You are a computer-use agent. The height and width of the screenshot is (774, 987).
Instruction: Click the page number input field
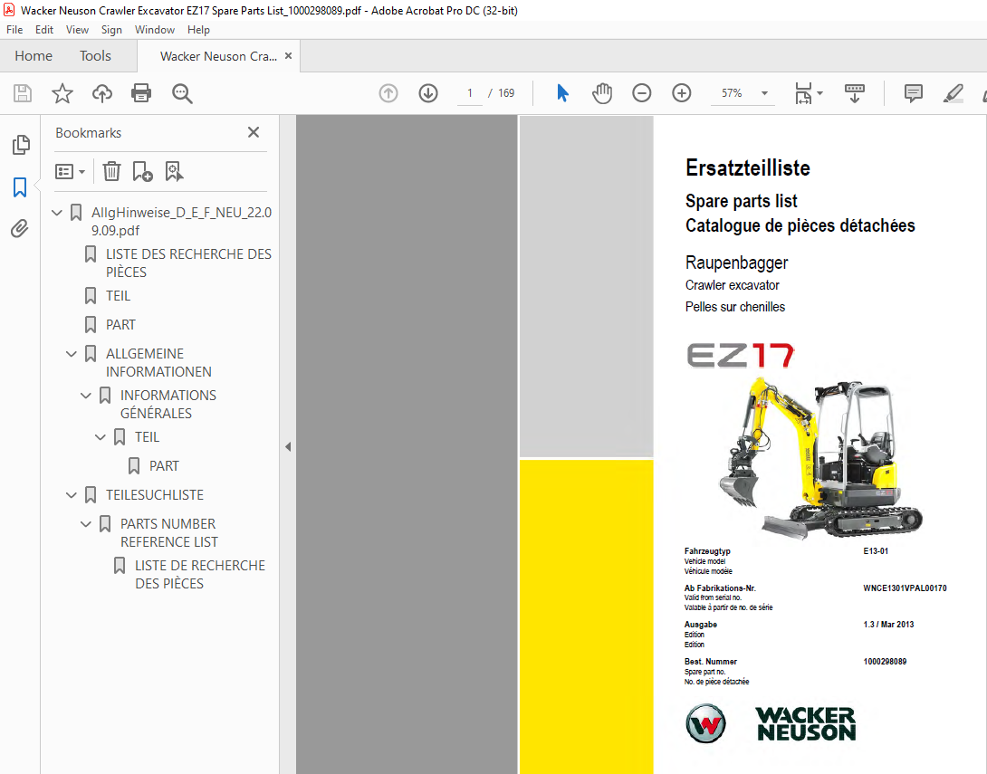click(470, 93)
